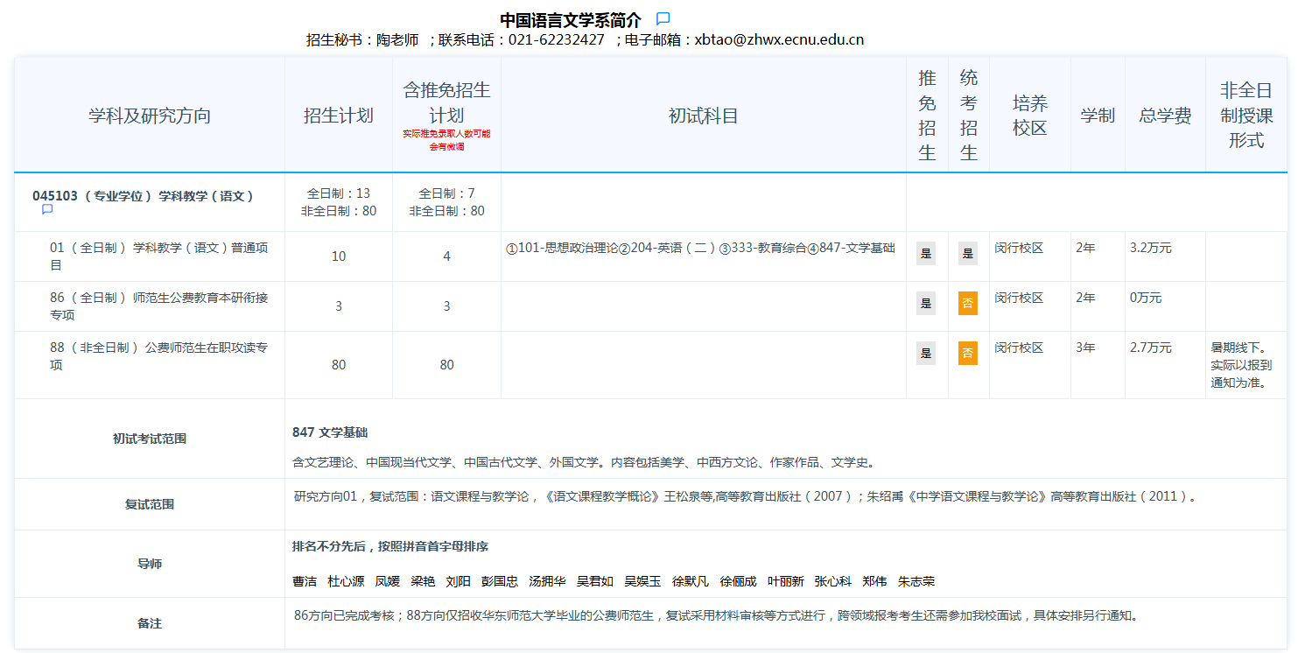Click advisor name 曹洁 in the 导师 list

(305, 580)
